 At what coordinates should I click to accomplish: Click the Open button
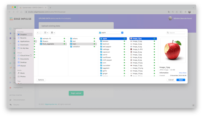point(181,80)
